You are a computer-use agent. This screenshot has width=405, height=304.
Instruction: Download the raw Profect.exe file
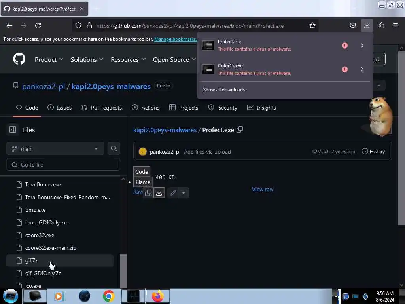click(159, 193)
